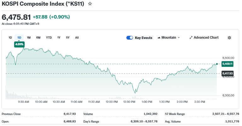The height and width of the screenshot is (126, 242).
Task: Click the 6,300.00 y-axis label
Action: coord(228,96)
